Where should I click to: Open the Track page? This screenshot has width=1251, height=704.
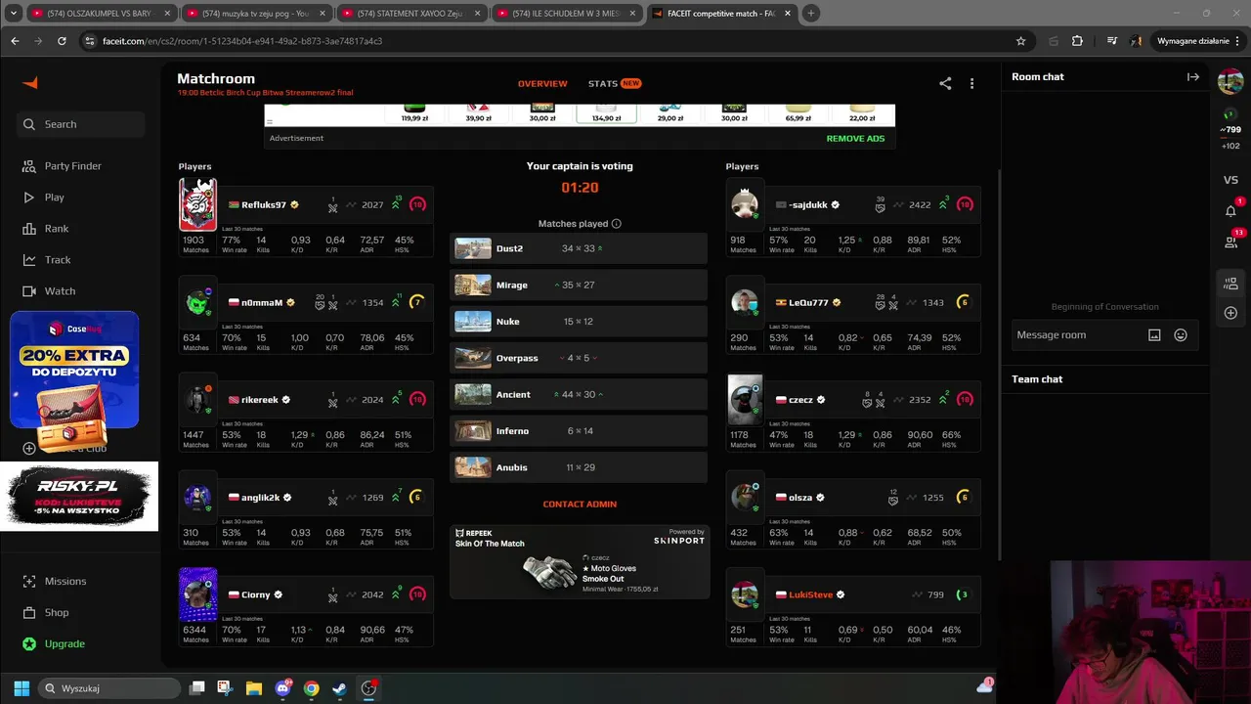(x=47, y=260)
